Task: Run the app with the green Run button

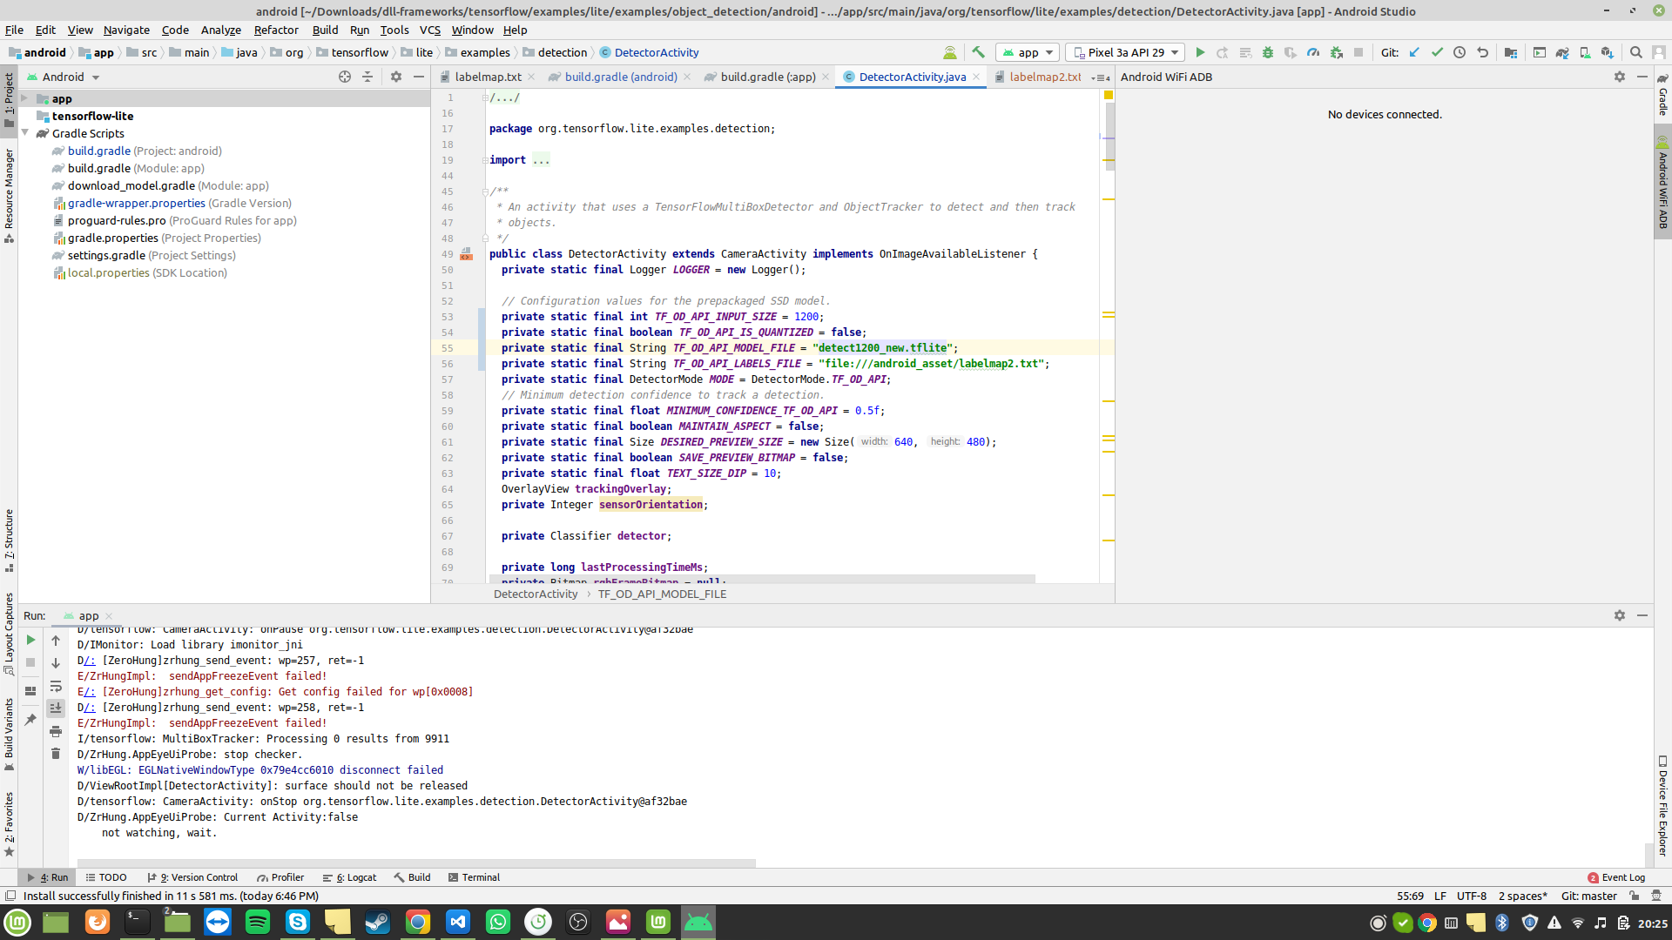Action: (1201, 52)
